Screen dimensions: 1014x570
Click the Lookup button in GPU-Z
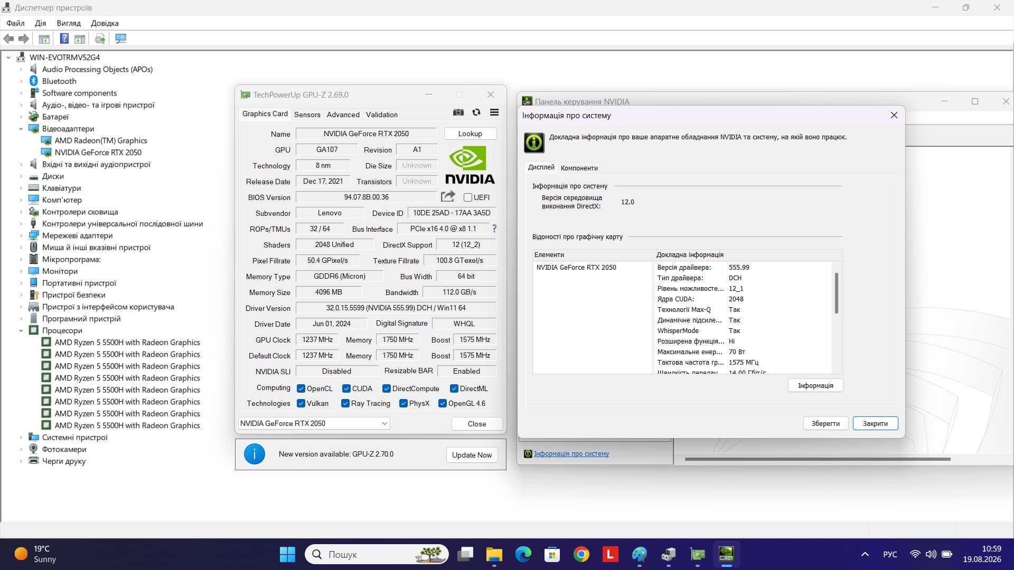pos(470,134)
